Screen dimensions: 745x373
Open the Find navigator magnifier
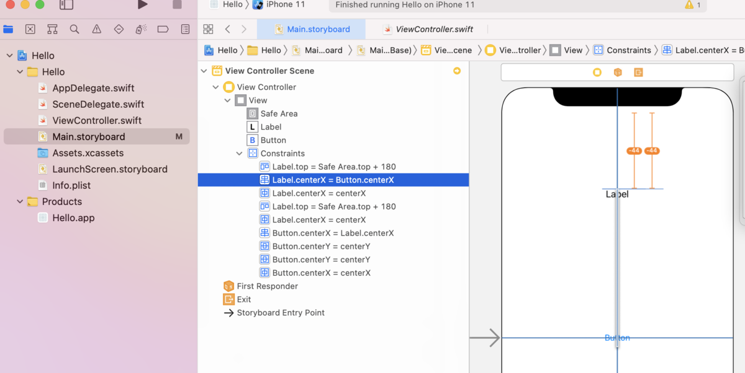pos(74,29)
